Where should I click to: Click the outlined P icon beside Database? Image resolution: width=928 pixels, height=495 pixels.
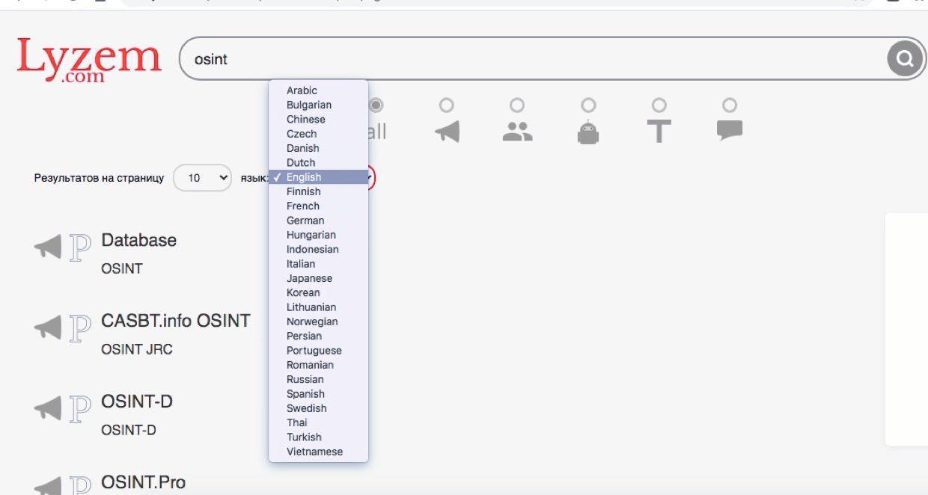(80, 248)
